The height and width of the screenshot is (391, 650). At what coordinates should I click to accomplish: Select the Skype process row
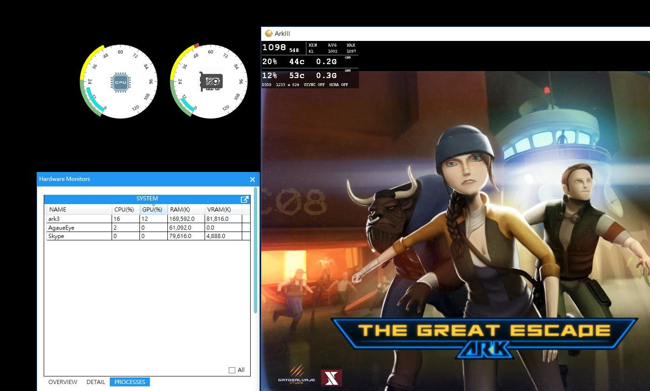79,236
